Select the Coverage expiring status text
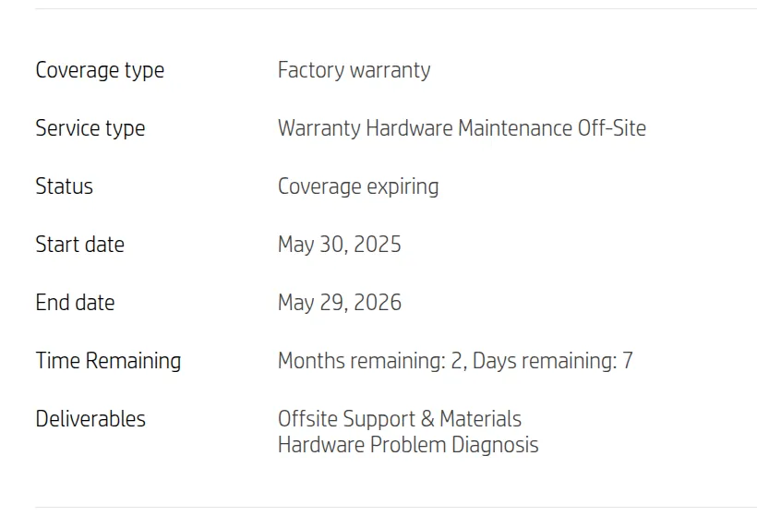Image resolution: width=757 pixels, height=516 pixels. (x=358, y=186)
